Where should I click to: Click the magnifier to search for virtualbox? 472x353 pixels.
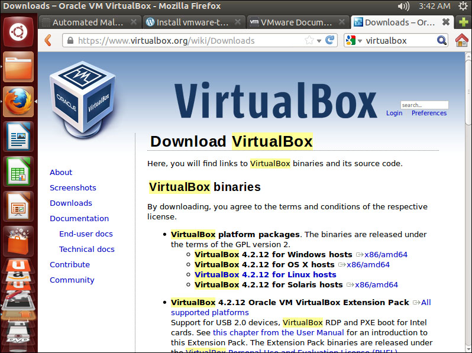tap(442, 40)
